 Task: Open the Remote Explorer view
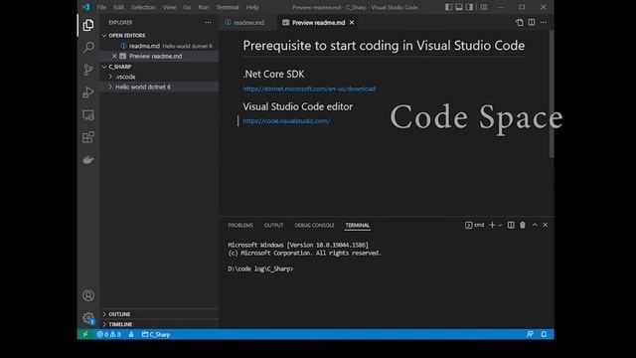pos(88,115)
